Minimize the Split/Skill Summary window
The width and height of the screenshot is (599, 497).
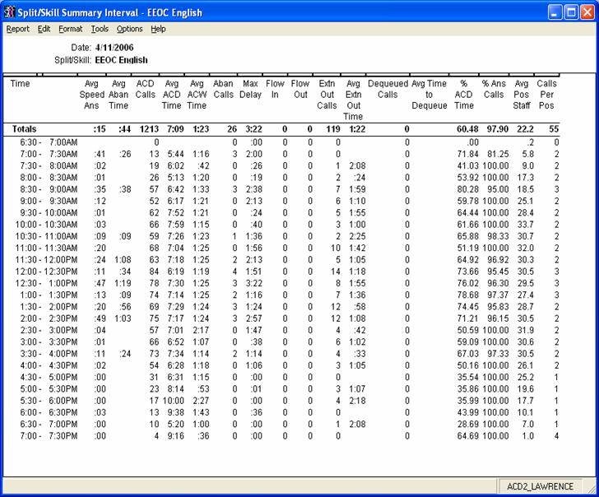tap(555, 12)
